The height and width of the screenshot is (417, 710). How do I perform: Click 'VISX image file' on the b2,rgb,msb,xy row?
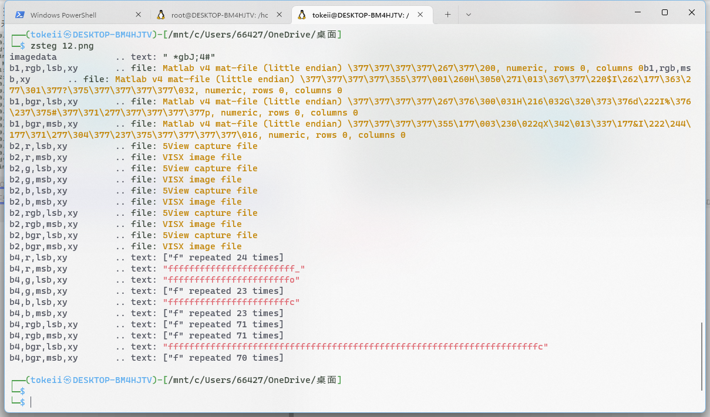(x=202, y=224)
